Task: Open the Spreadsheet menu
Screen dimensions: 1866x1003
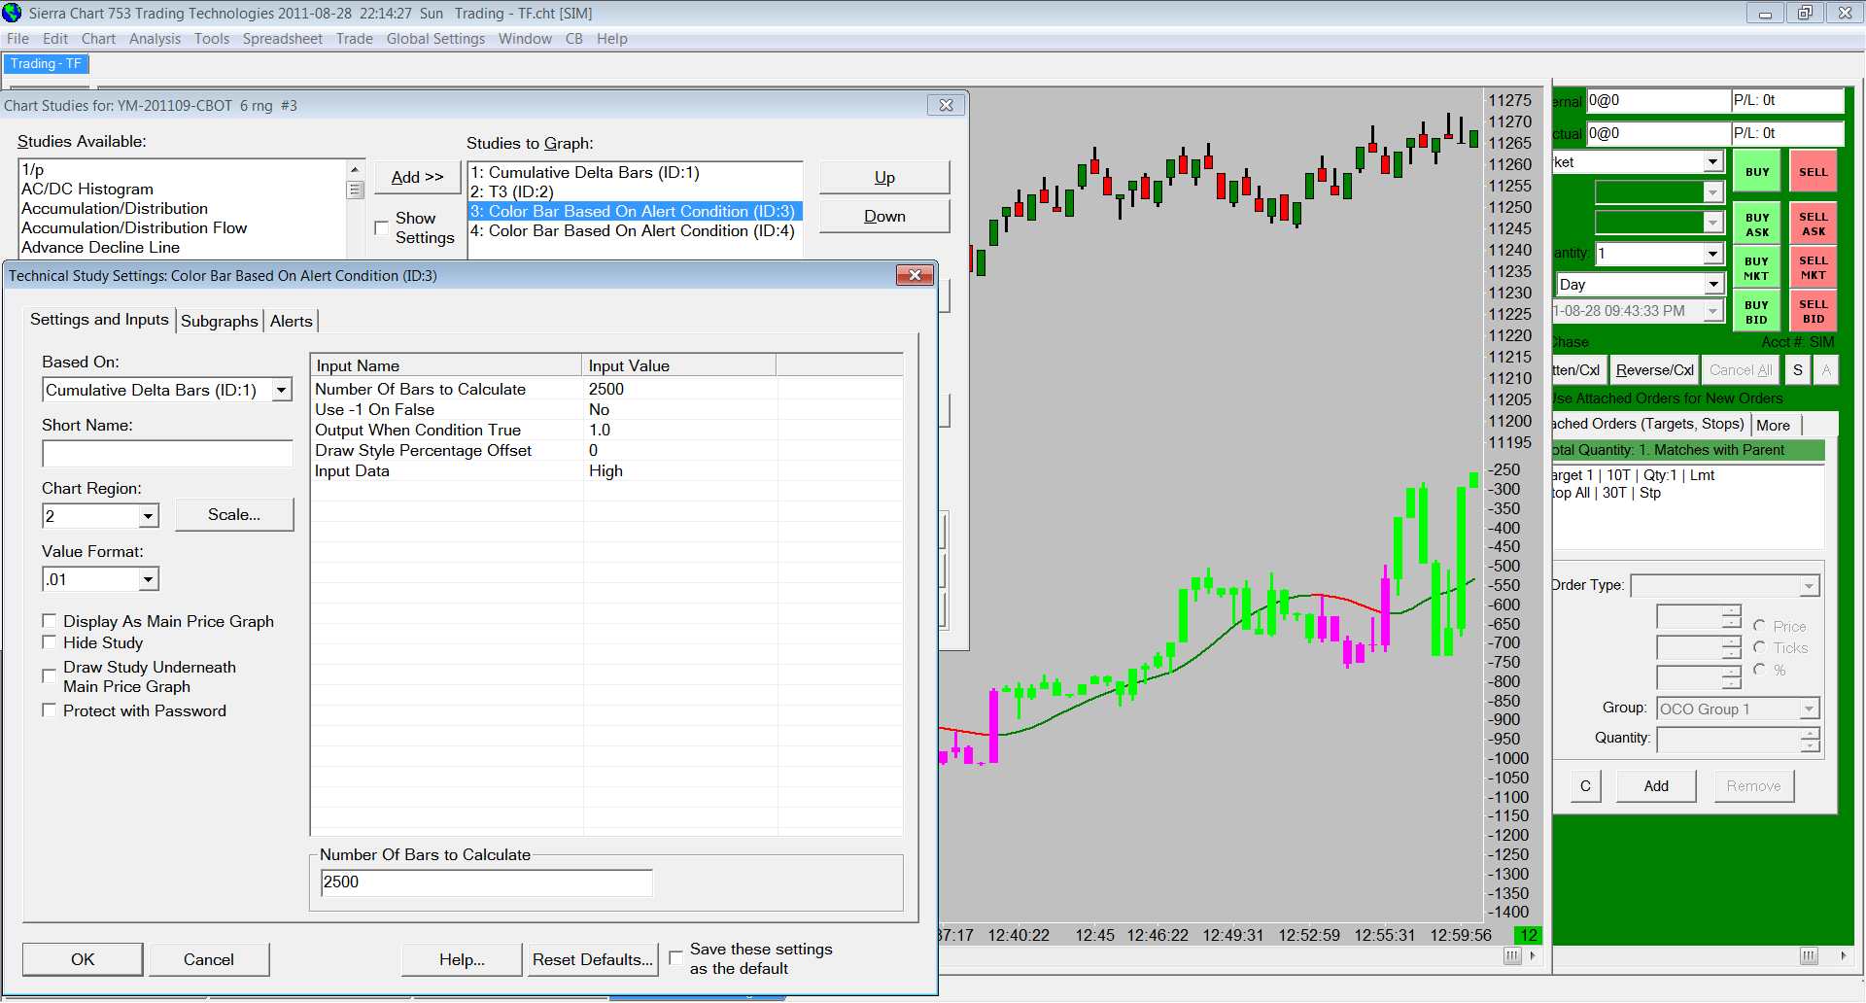Action: [282, 39]
